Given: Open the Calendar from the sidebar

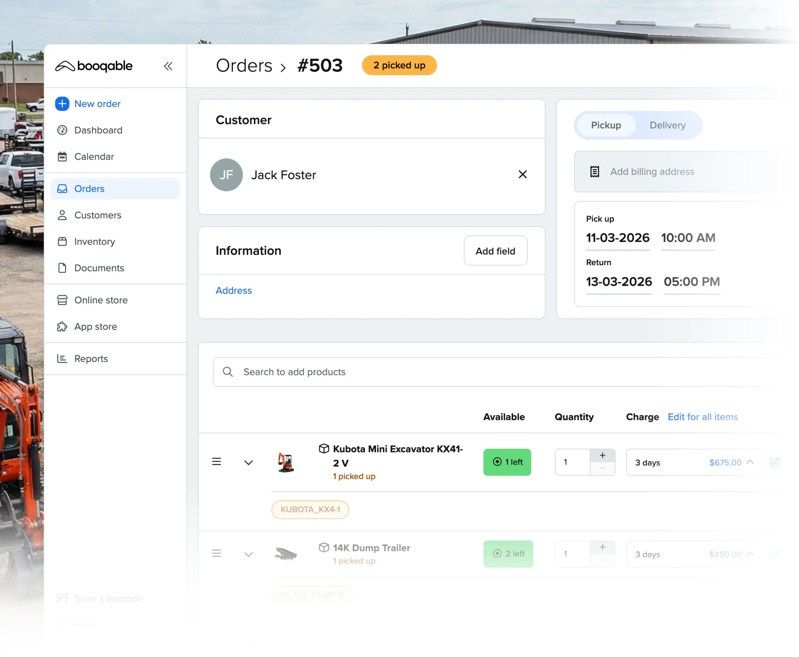Looking at the screenshot, I should coord(94,156).
